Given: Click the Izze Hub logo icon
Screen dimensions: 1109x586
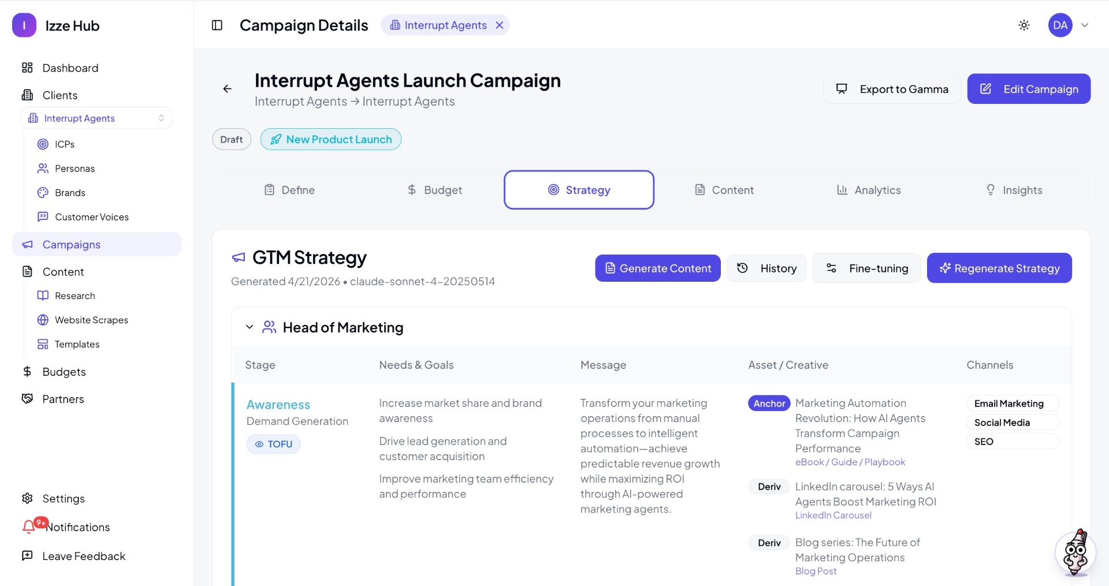Looking at the screenshot, I should 24,25.
